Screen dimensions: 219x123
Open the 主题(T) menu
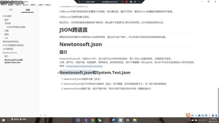(41, 5)
